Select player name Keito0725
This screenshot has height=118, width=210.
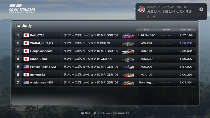(x=37, y=35)
